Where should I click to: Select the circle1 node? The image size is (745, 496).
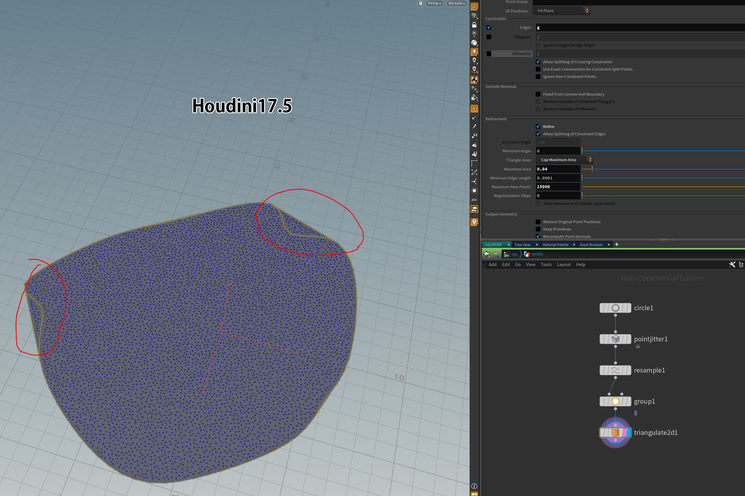click(x=615, y=308)
